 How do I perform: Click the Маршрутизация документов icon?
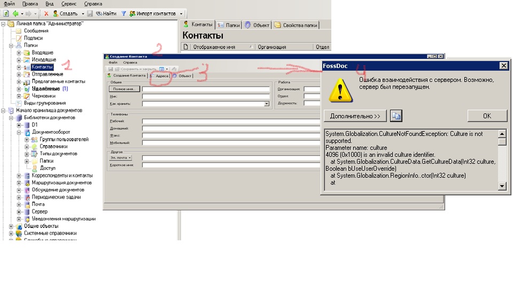coord(27,183)
